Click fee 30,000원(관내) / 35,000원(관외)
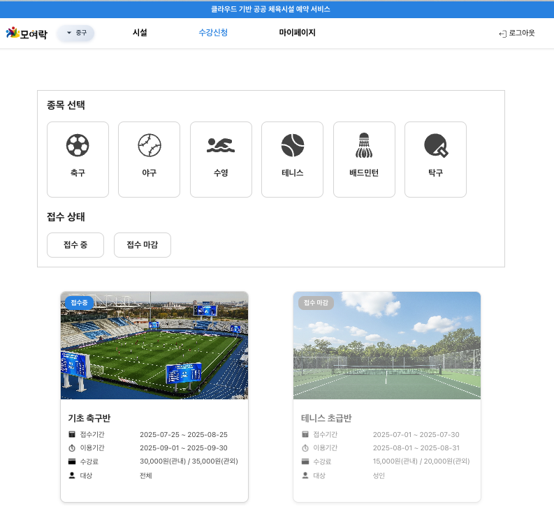The width and height of the screenshot is (554, 532). (189, 461)
